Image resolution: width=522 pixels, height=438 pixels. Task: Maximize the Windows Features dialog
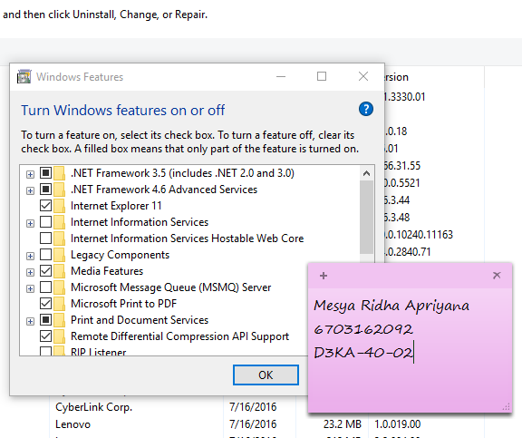pos(322,76)
